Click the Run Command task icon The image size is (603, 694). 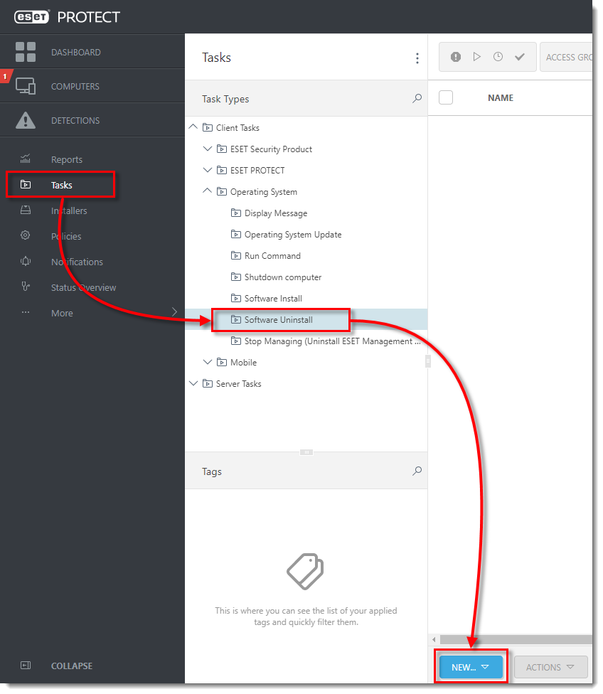click(x=236, y=255)
